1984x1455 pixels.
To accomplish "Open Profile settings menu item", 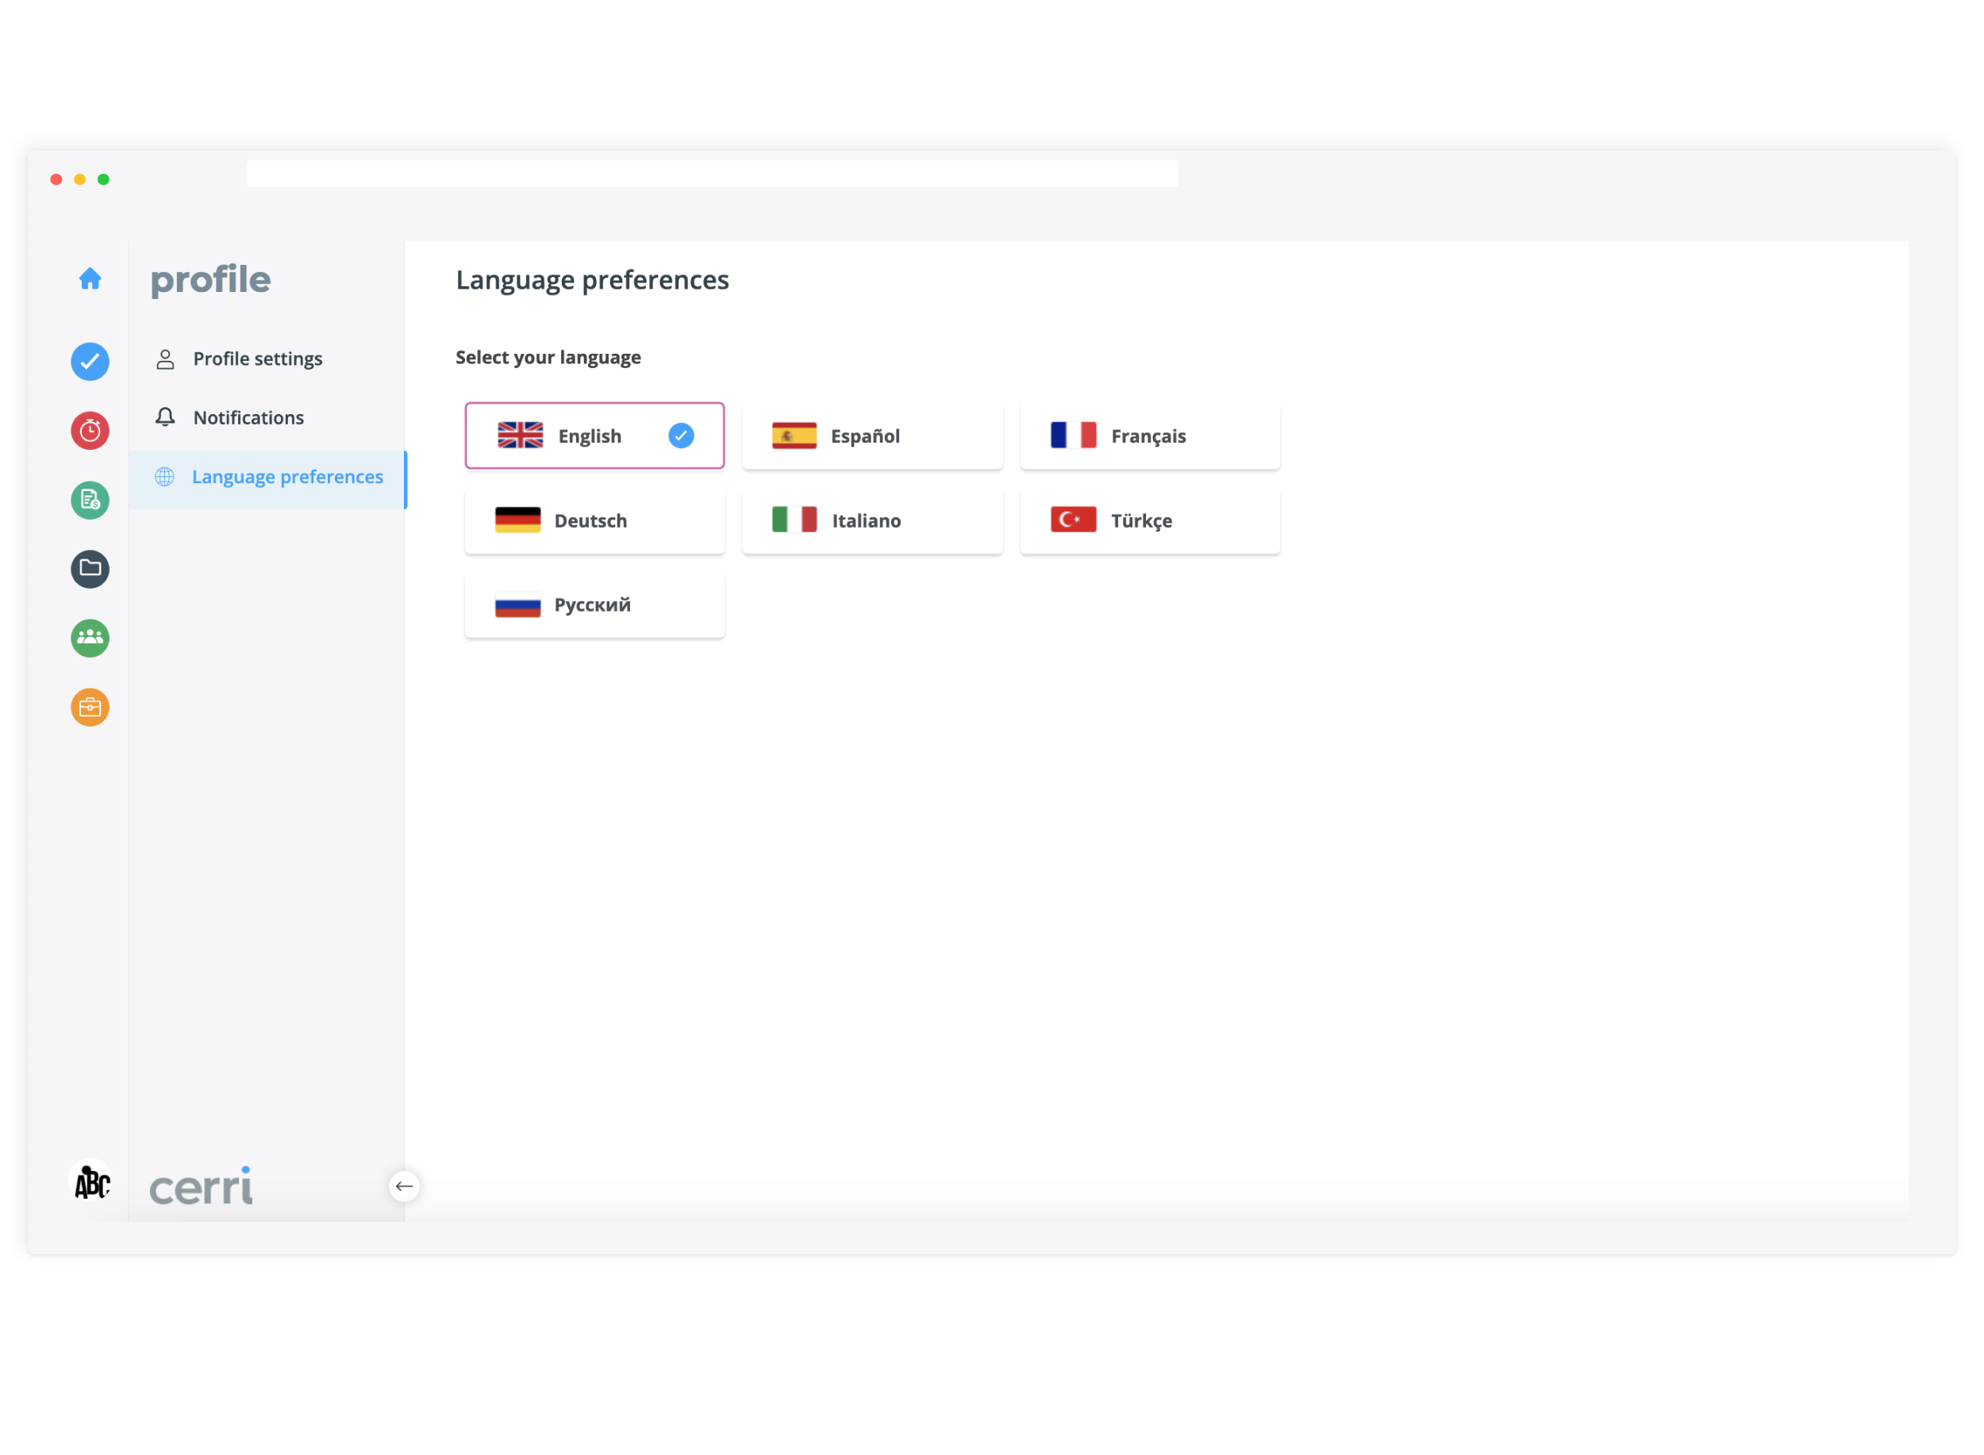I will pyautogui.click(x=257, y=359).
